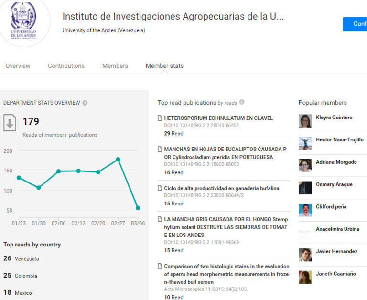
Task: Click the info icon beside Department Stats Overview
Action: (x=85, y=103)
